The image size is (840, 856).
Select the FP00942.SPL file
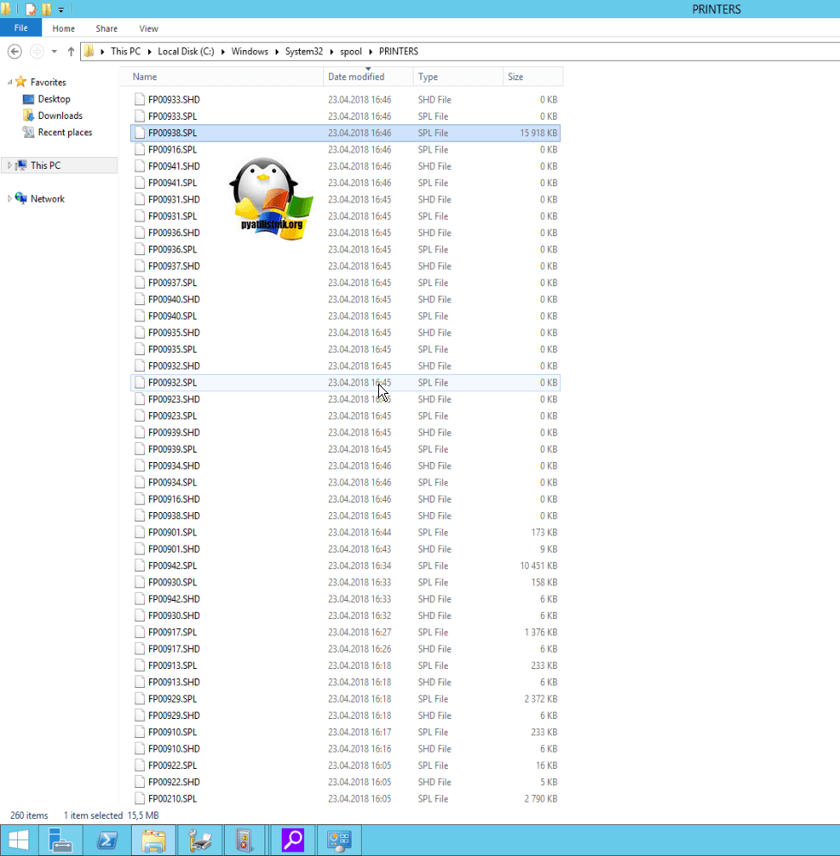click(x=172, y=565)
